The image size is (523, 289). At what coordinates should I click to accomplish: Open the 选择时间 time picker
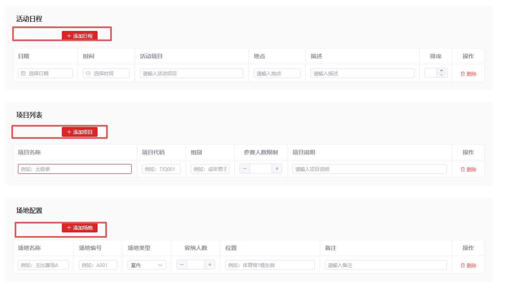pyautogui.click(x=106, y=73)
